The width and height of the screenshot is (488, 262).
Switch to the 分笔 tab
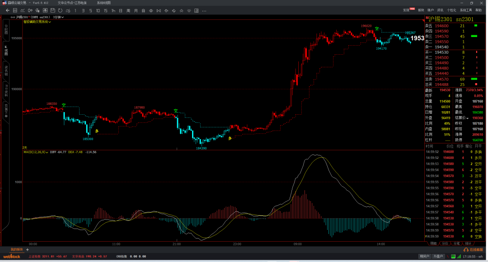click(x=456, y=243)
